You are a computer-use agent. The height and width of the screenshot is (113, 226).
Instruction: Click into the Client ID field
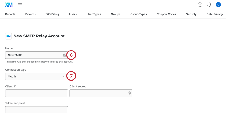point(36,93)
